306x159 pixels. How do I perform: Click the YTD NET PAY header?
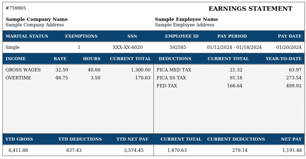tap(132, 139)
